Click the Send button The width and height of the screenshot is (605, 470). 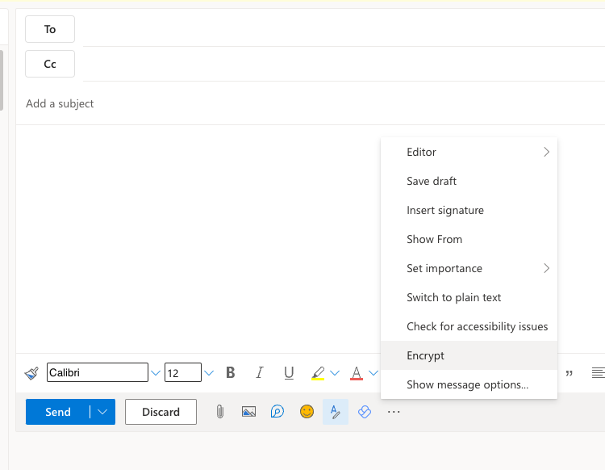pos(58,412)
